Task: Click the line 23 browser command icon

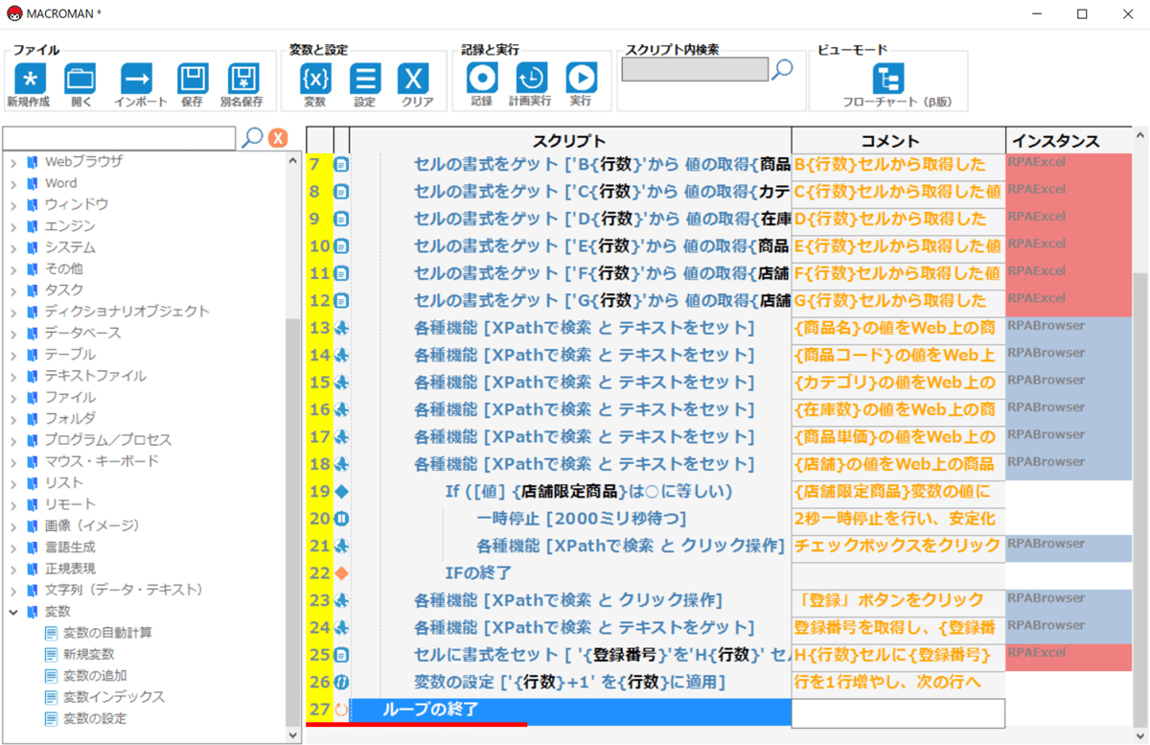Action: pos(342,601)
